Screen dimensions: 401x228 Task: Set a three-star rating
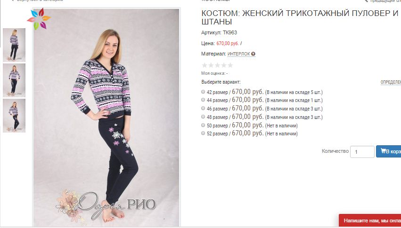(217, 65)
